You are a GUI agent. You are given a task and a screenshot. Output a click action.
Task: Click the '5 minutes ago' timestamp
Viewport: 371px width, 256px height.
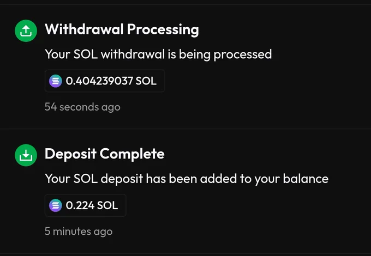[x=79, y=231]
